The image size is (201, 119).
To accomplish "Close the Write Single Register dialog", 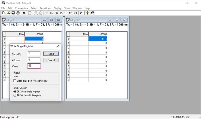I will (58, 46).
